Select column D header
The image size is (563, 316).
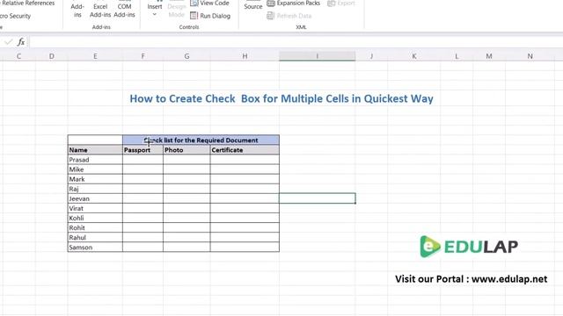point(52,56)
